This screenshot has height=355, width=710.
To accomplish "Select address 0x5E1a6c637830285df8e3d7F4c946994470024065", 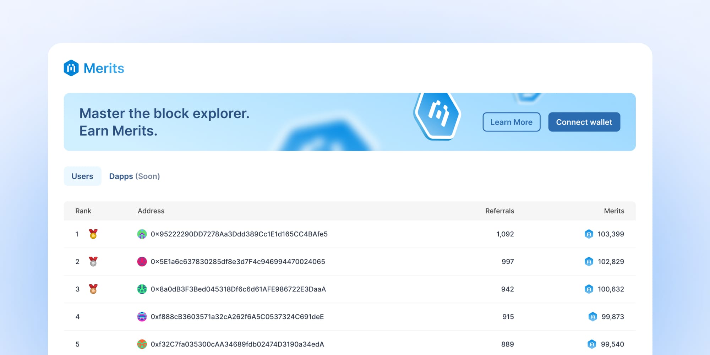I will [238, 262].
